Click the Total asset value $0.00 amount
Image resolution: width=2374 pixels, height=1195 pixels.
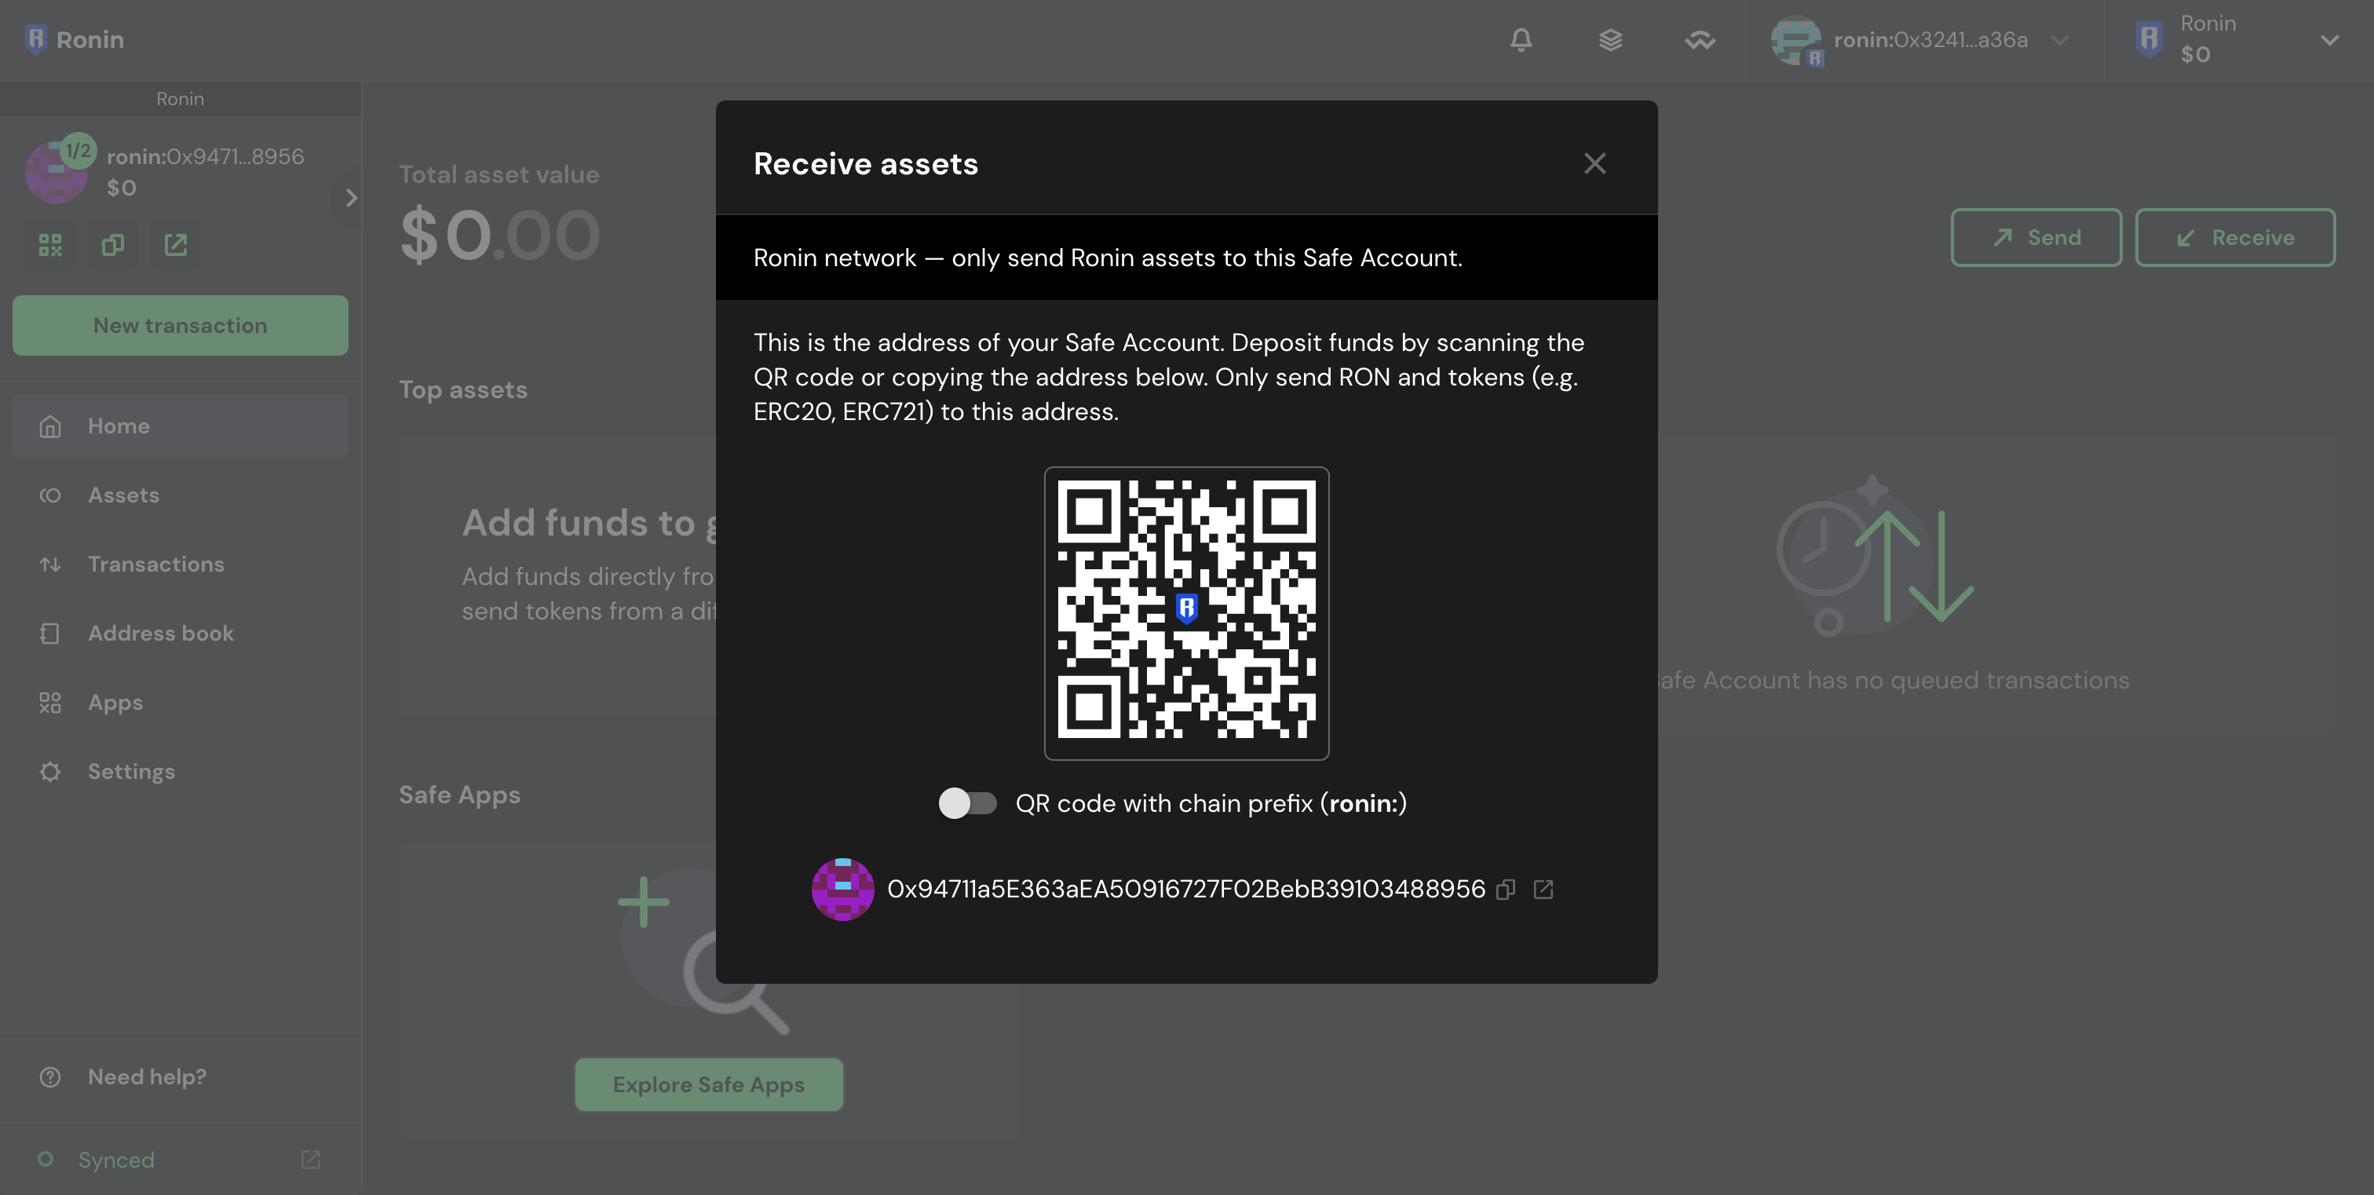pos(499,234)
